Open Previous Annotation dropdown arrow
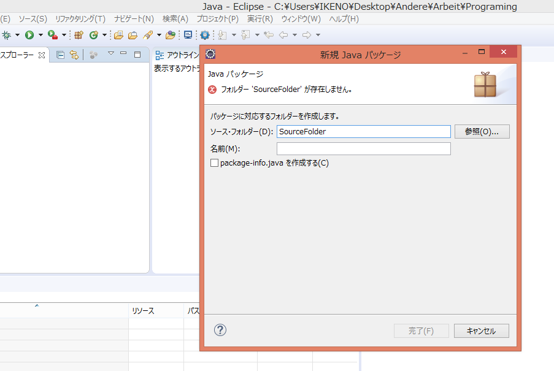 point(257,35)
